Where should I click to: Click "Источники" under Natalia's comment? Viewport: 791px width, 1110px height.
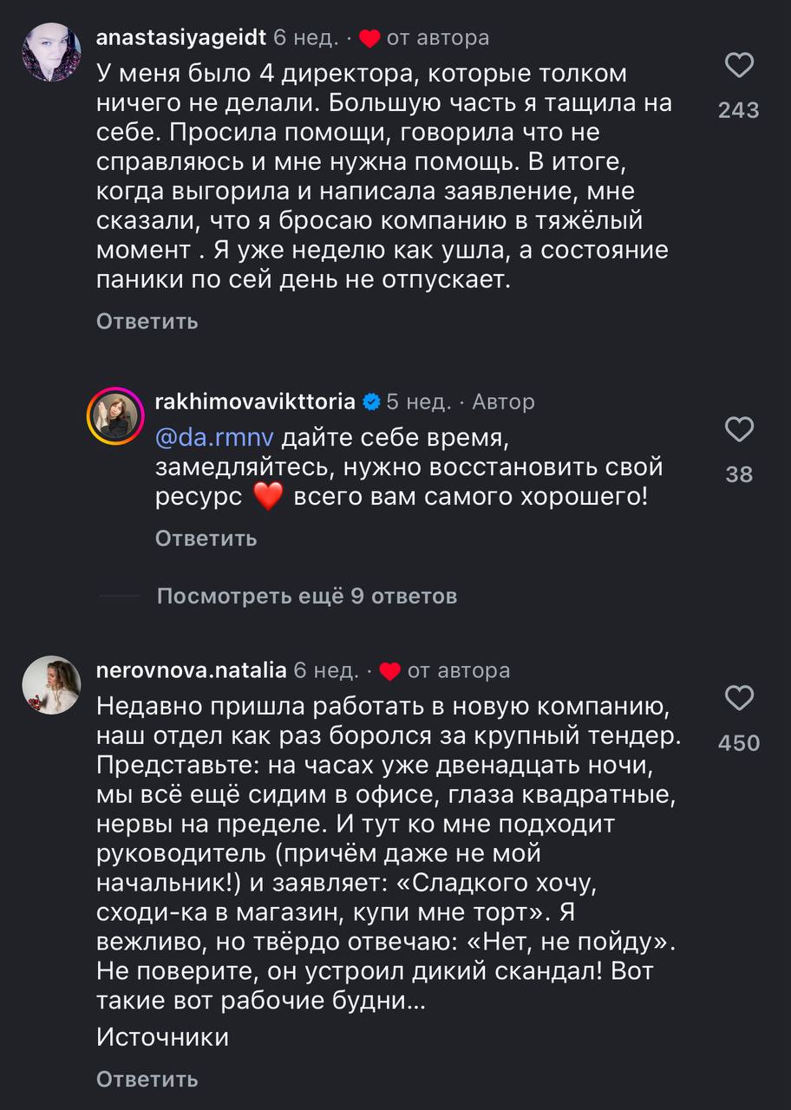click(163, 1037)
